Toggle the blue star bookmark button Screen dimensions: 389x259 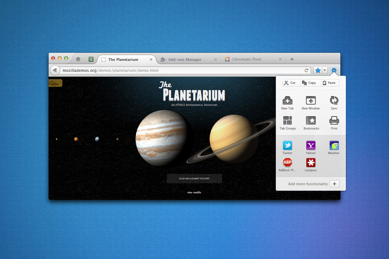pos(318,70)
